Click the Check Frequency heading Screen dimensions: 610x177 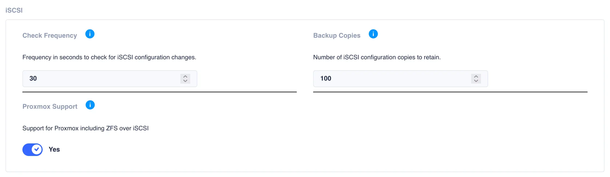pyautogui.click(x=49, y=35)
